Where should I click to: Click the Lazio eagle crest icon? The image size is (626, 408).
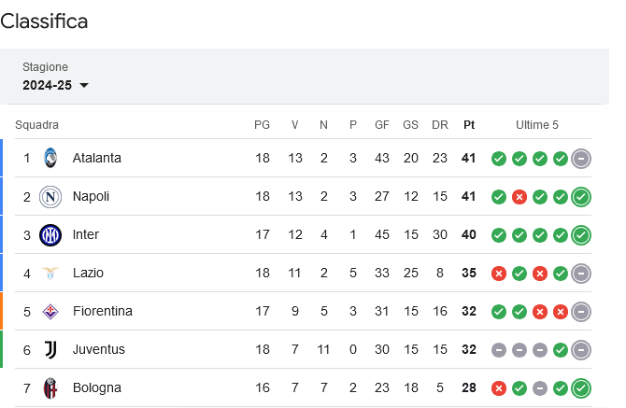pos(50,274)
